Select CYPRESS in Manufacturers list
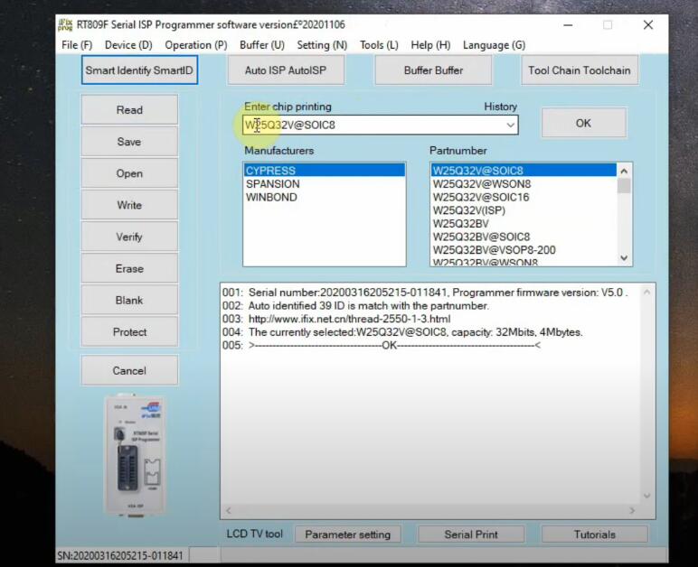The image size is (698, 567). point(325,171)
